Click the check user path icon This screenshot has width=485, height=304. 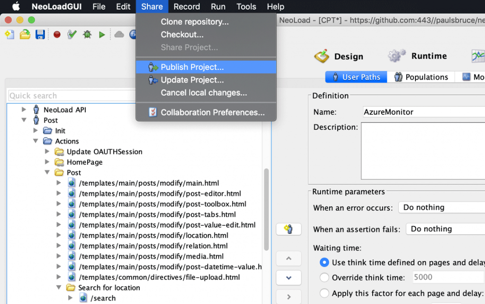point(72,34)
